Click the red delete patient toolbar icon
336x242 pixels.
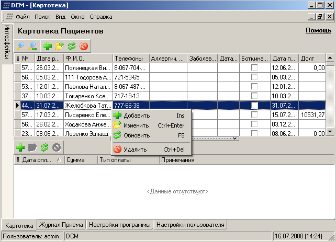point(84,46)
